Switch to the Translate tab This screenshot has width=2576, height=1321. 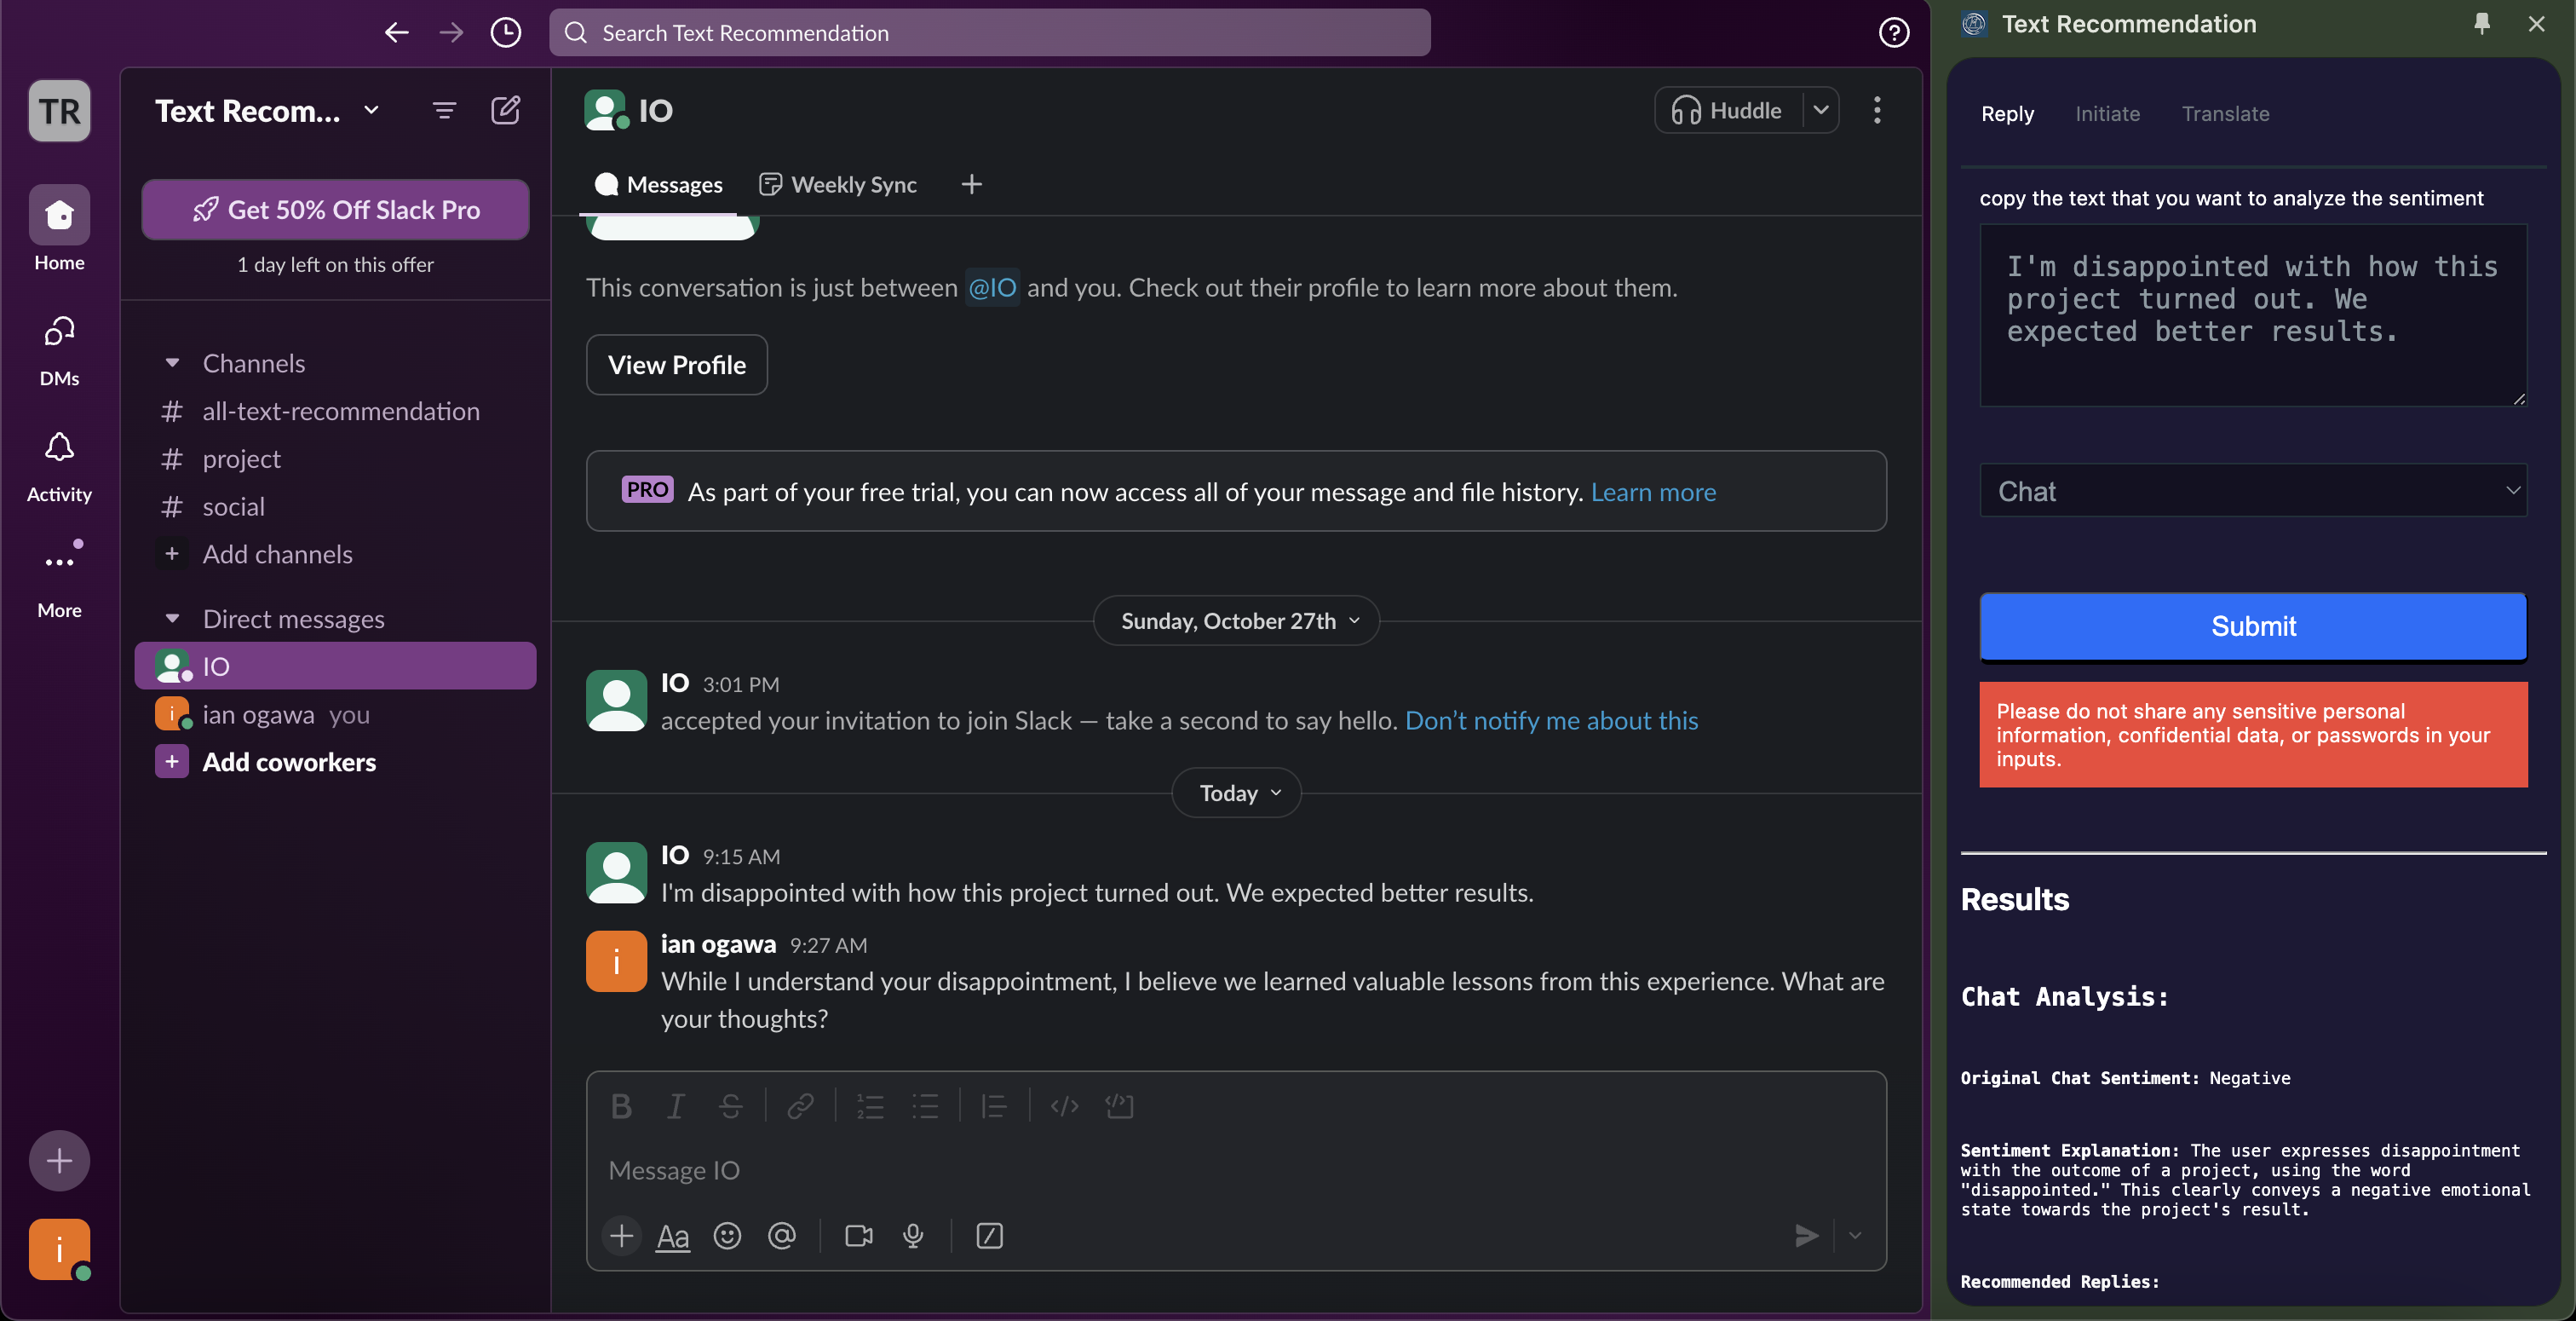pos(2225,114)
